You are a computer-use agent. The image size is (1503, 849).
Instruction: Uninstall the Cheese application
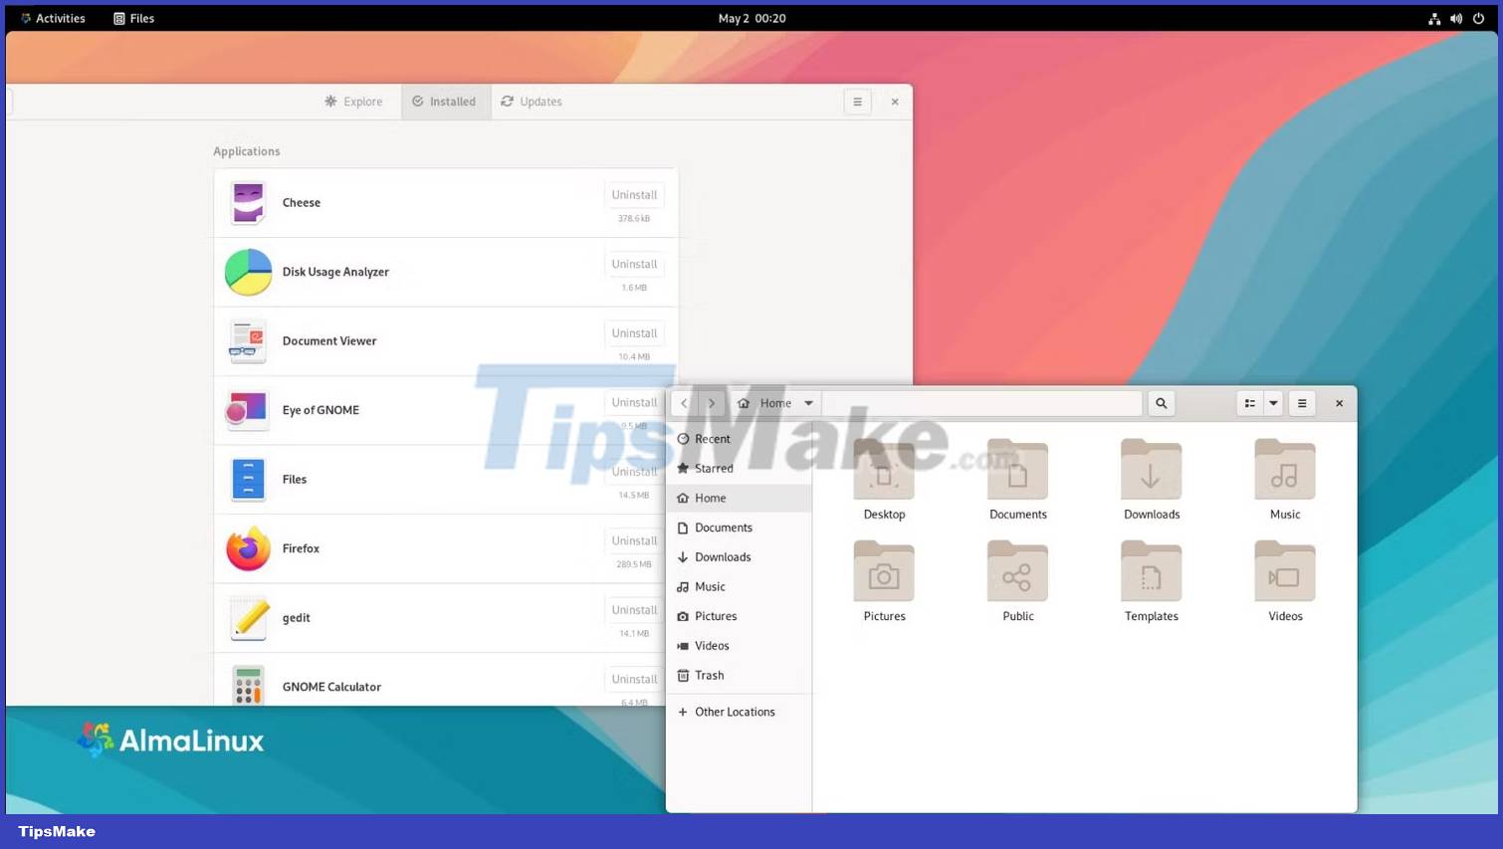pyautogui.click(x=634, y=195)
